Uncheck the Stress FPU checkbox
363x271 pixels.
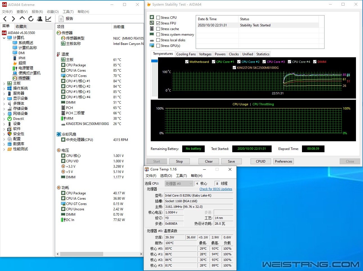pos(158,23)
